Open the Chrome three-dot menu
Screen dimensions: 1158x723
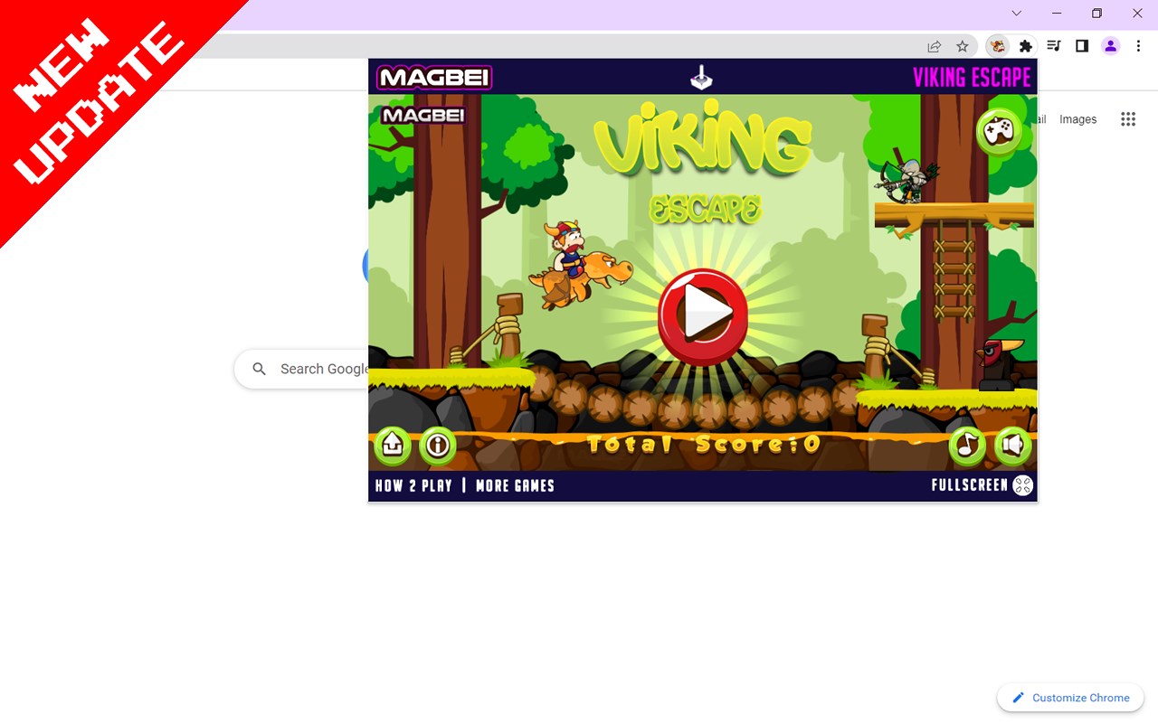coord(1138,46)
